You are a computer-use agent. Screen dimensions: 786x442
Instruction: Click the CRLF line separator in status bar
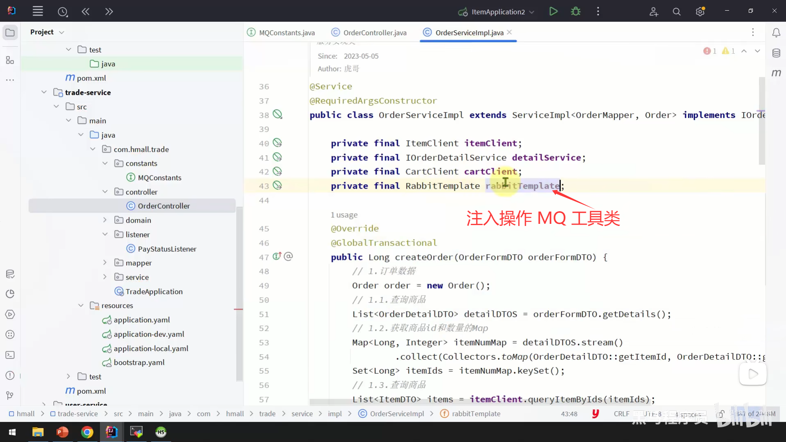coord(621,414)
